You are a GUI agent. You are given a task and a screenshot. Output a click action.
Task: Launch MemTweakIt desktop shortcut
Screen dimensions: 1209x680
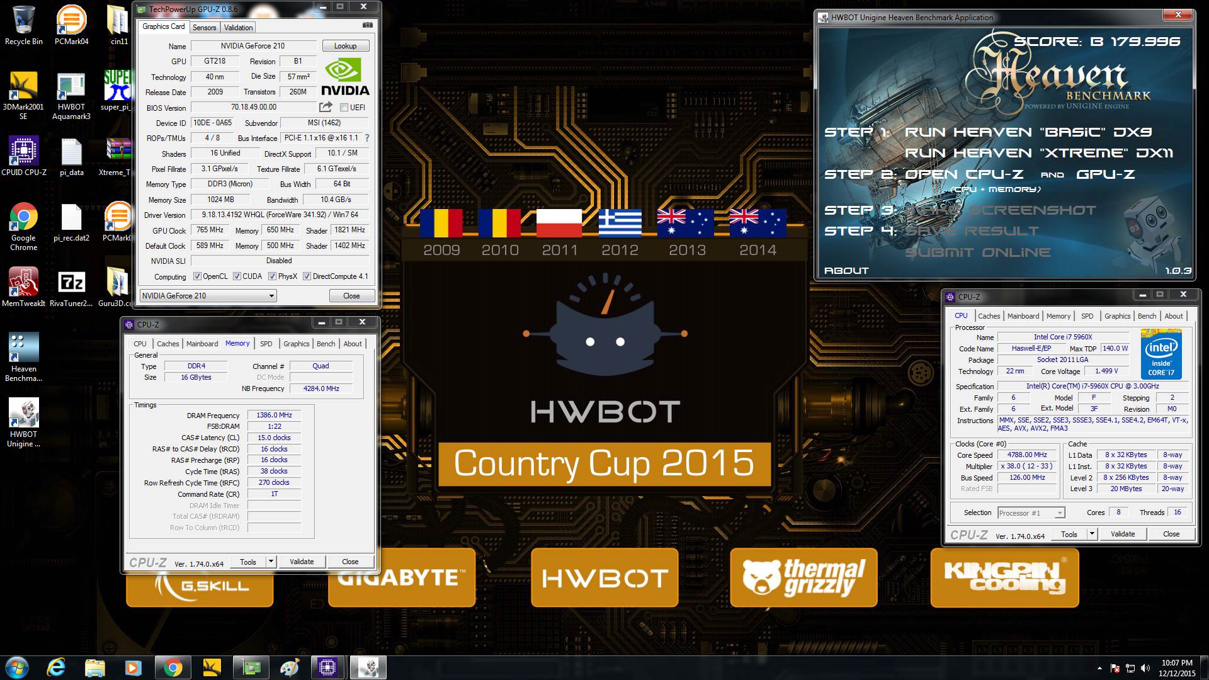[24, 287]
